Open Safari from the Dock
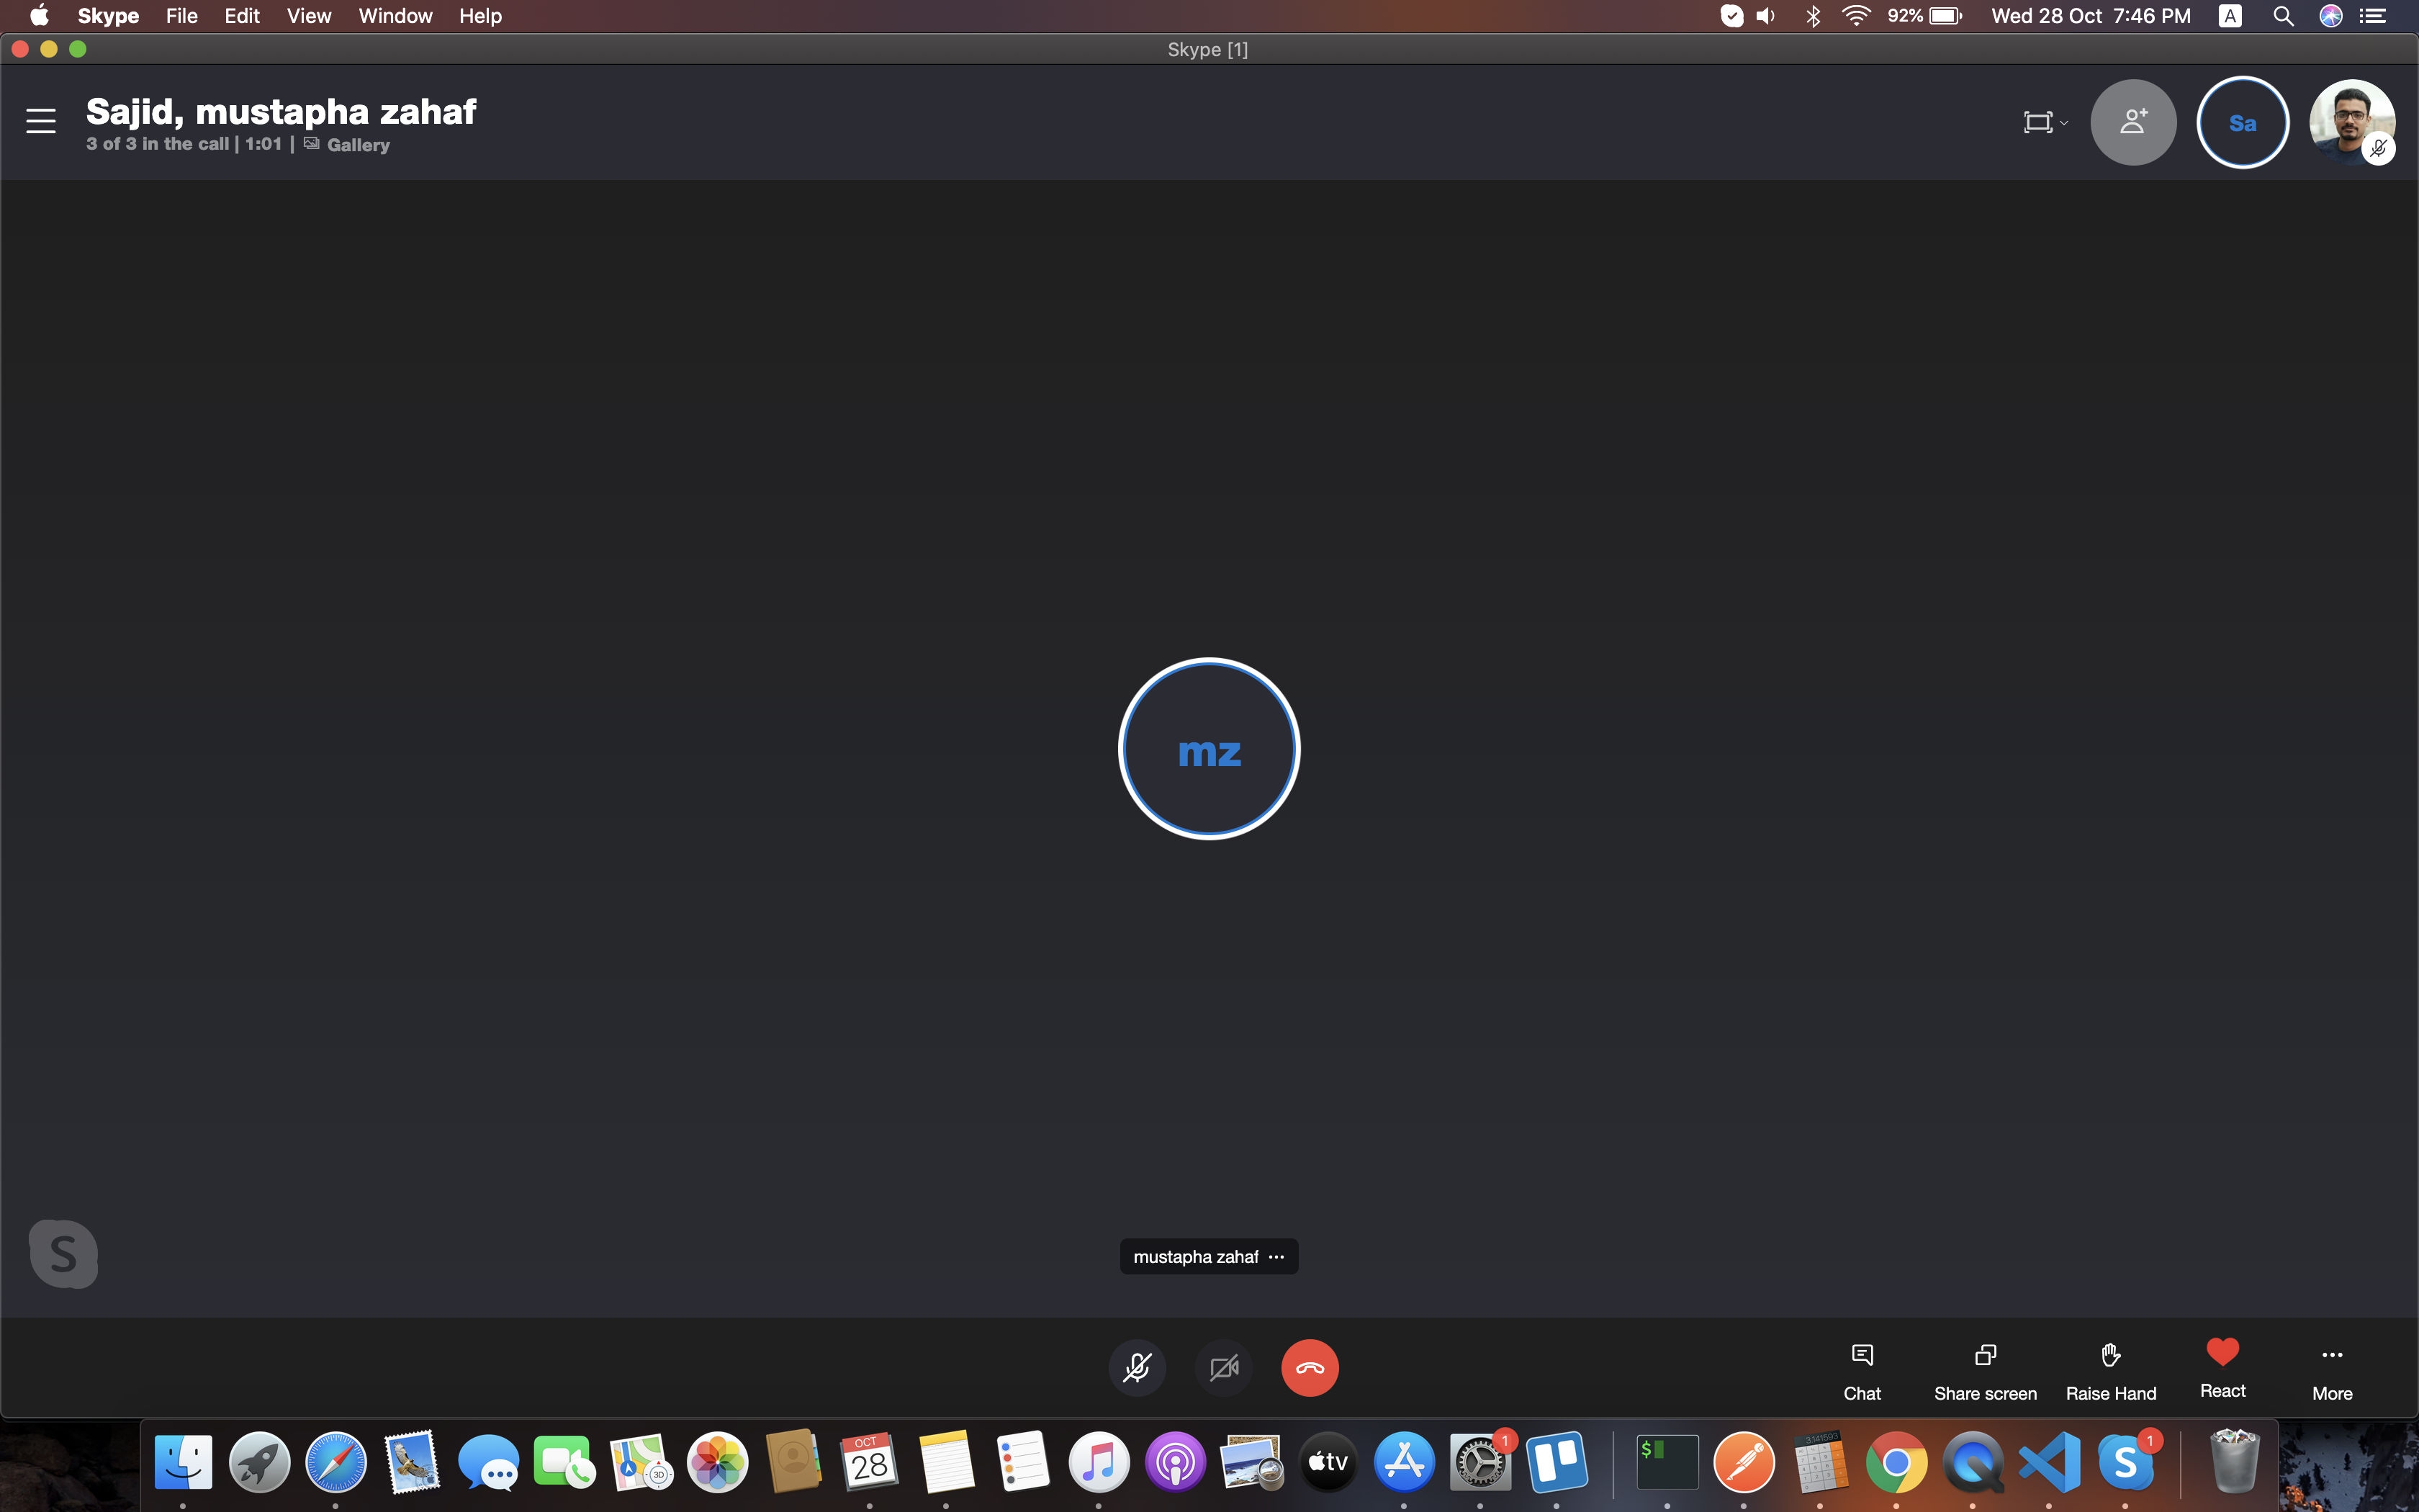This screenshot has width=2419, height=1512. pos(336,1462)
